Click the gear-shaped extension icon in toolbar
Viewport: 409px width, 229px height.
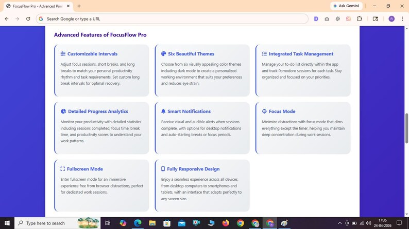point(338,18)
